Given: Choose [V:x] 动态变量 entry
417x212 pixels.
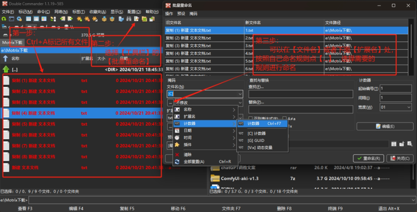Looking at the screenshot, I should [262, 148].
